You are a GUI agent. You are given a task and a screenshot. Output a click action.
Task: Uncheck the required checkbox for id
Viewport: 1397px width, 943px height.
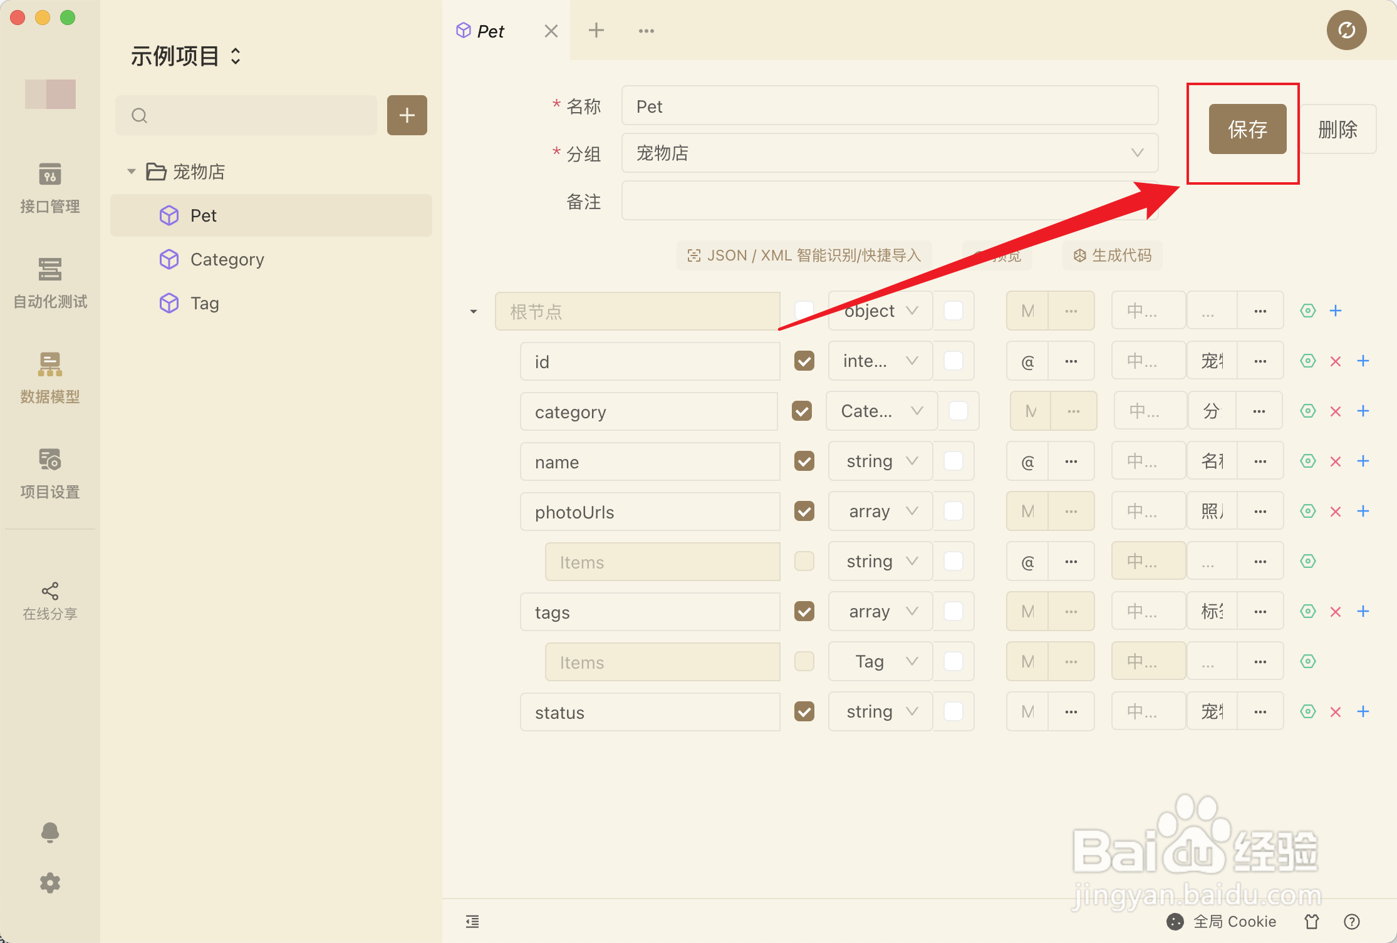coord(804,361)
